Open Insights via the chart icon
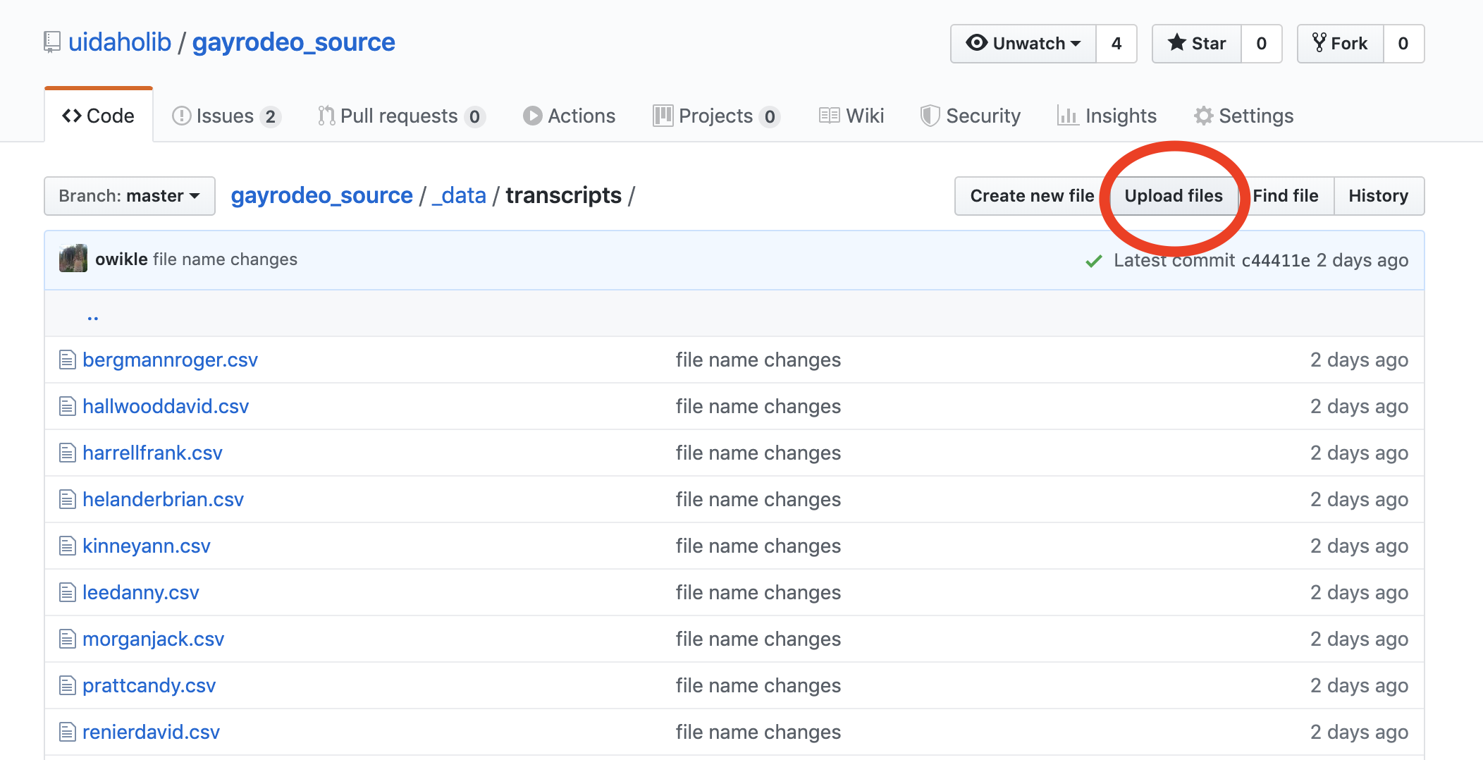Viewport: 1483px width, 760px height. (x=1067, y=116)
